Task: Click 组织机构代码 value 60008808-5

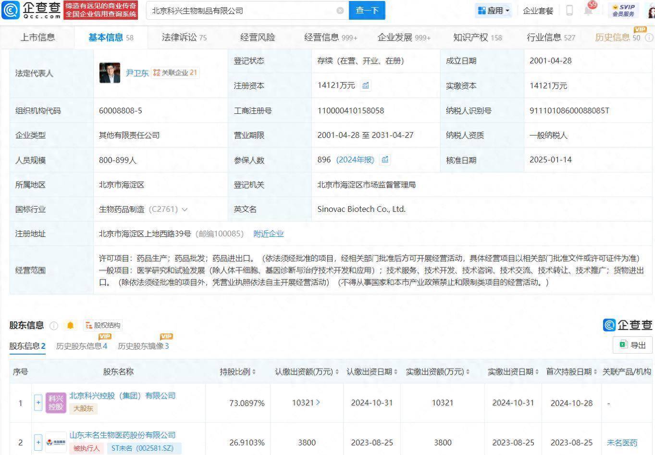Action: 120,110
